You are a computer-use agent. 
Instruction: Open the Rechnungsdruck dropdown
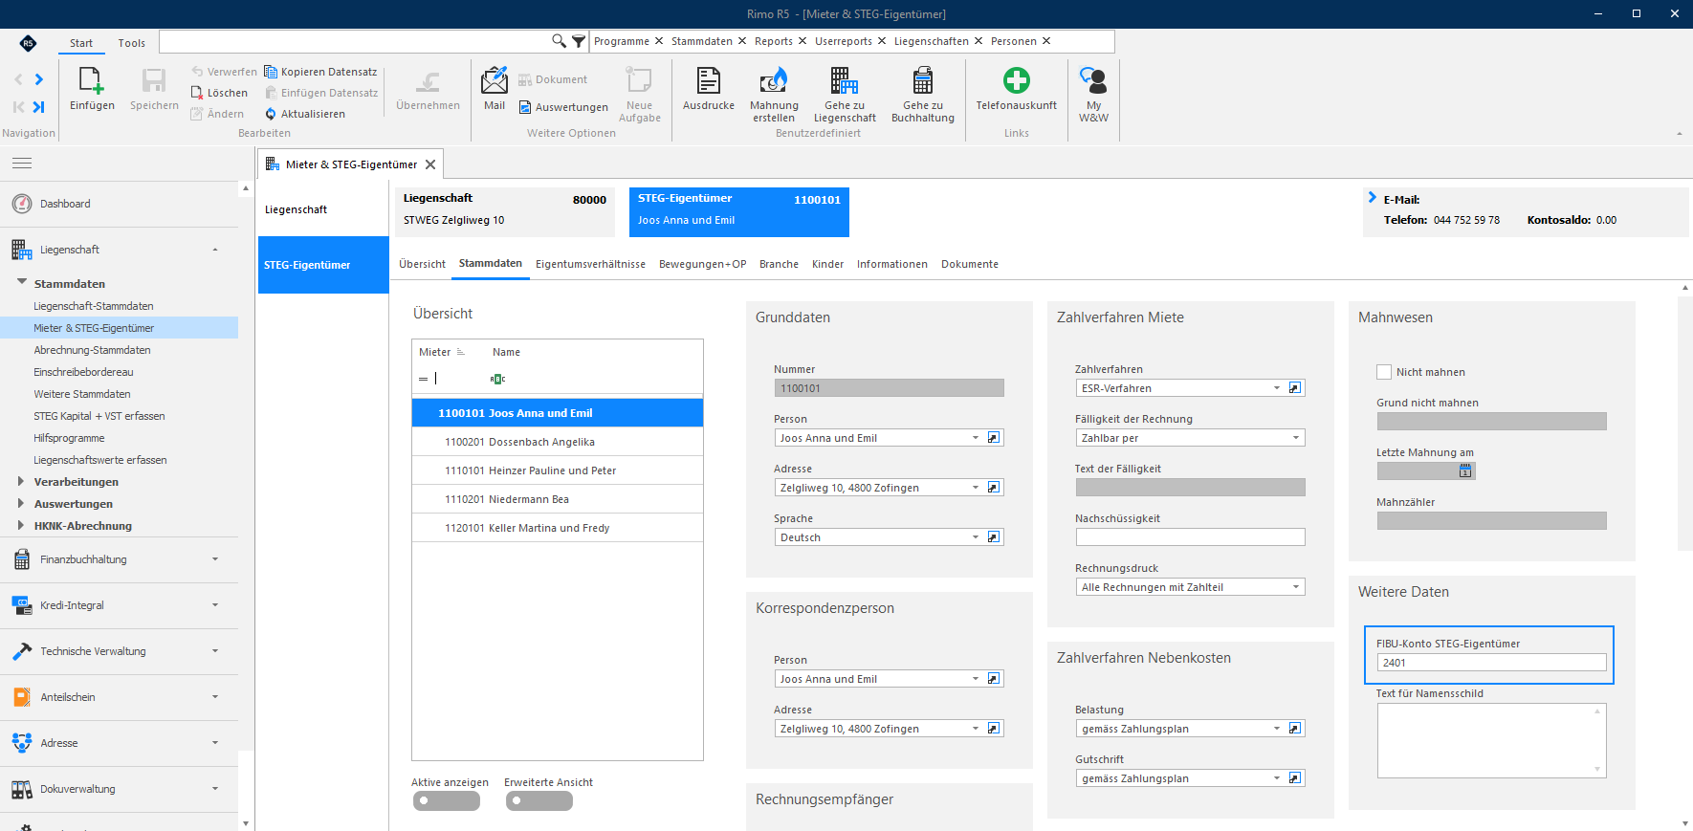point(1296,587)
